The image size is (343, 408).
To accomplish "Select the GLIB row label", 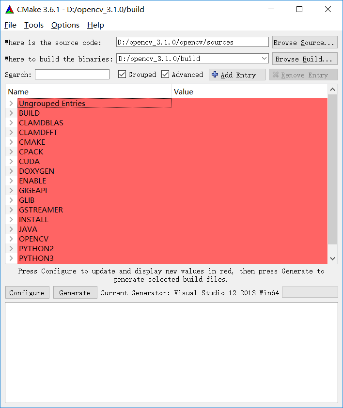I will pyautogui.click(x=27, y=200).
